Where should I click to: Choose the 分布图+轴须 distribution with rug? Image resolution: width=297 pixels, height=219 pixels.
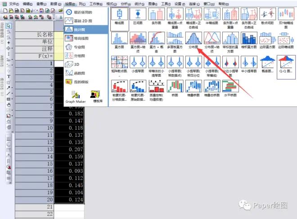pos(212,43)
